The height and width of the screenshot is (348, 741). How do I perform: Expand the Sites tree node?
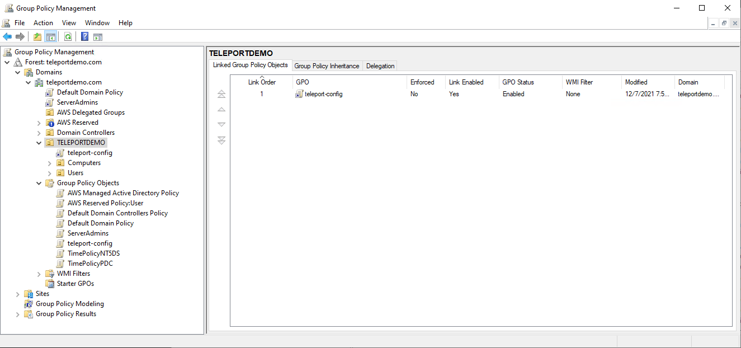click(x=18, y=294)
